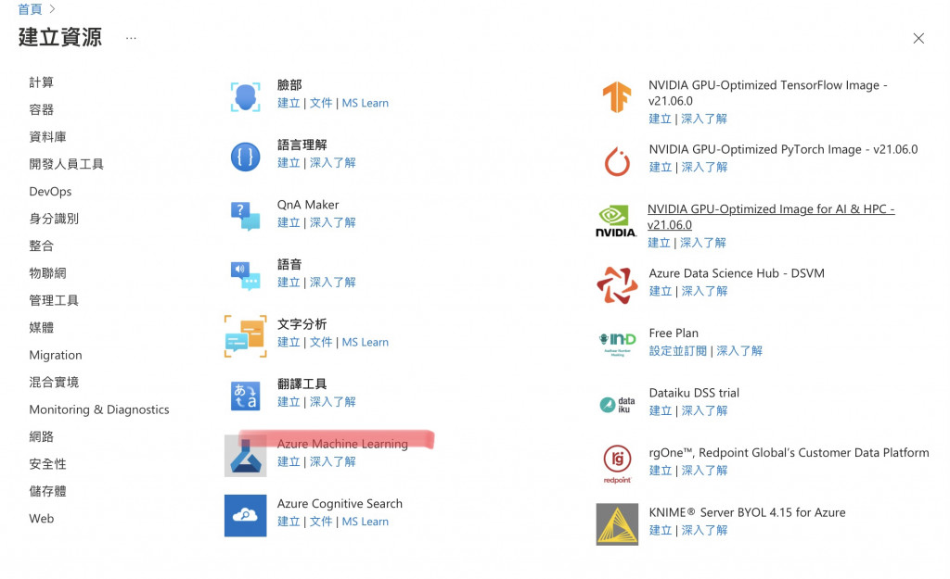The height and width of the screenshot is (579, 950).
Task: Click the 語言理解 curly braces icon
Action: 245,157
